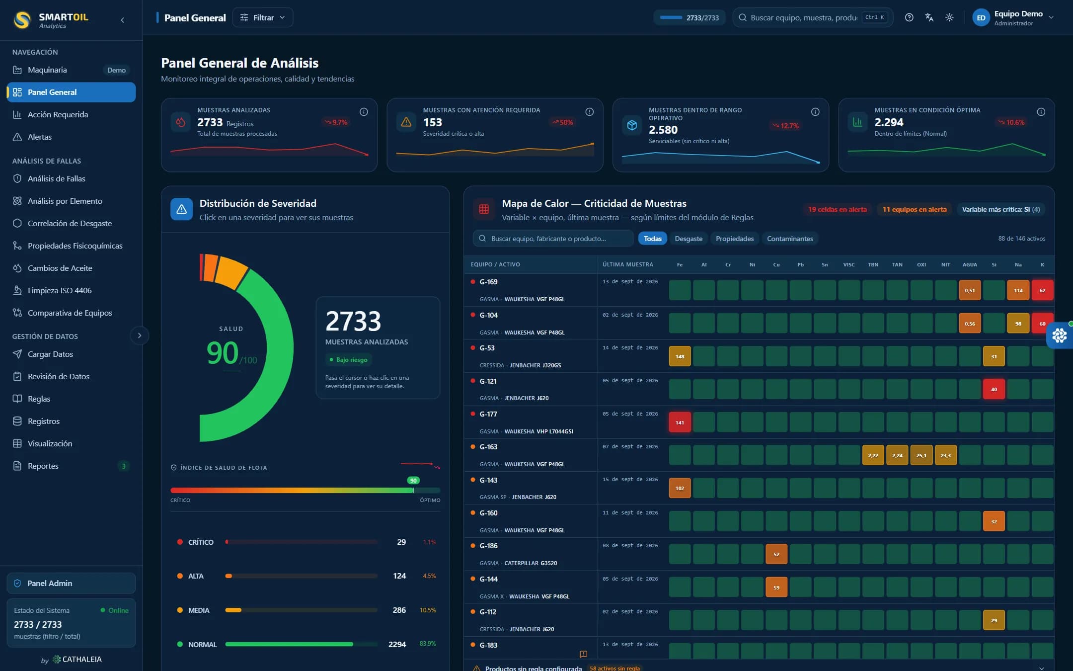The image size is (1073, 671).
Task: Click the SmartOil Analytics logo
Action: coord(51,20)
